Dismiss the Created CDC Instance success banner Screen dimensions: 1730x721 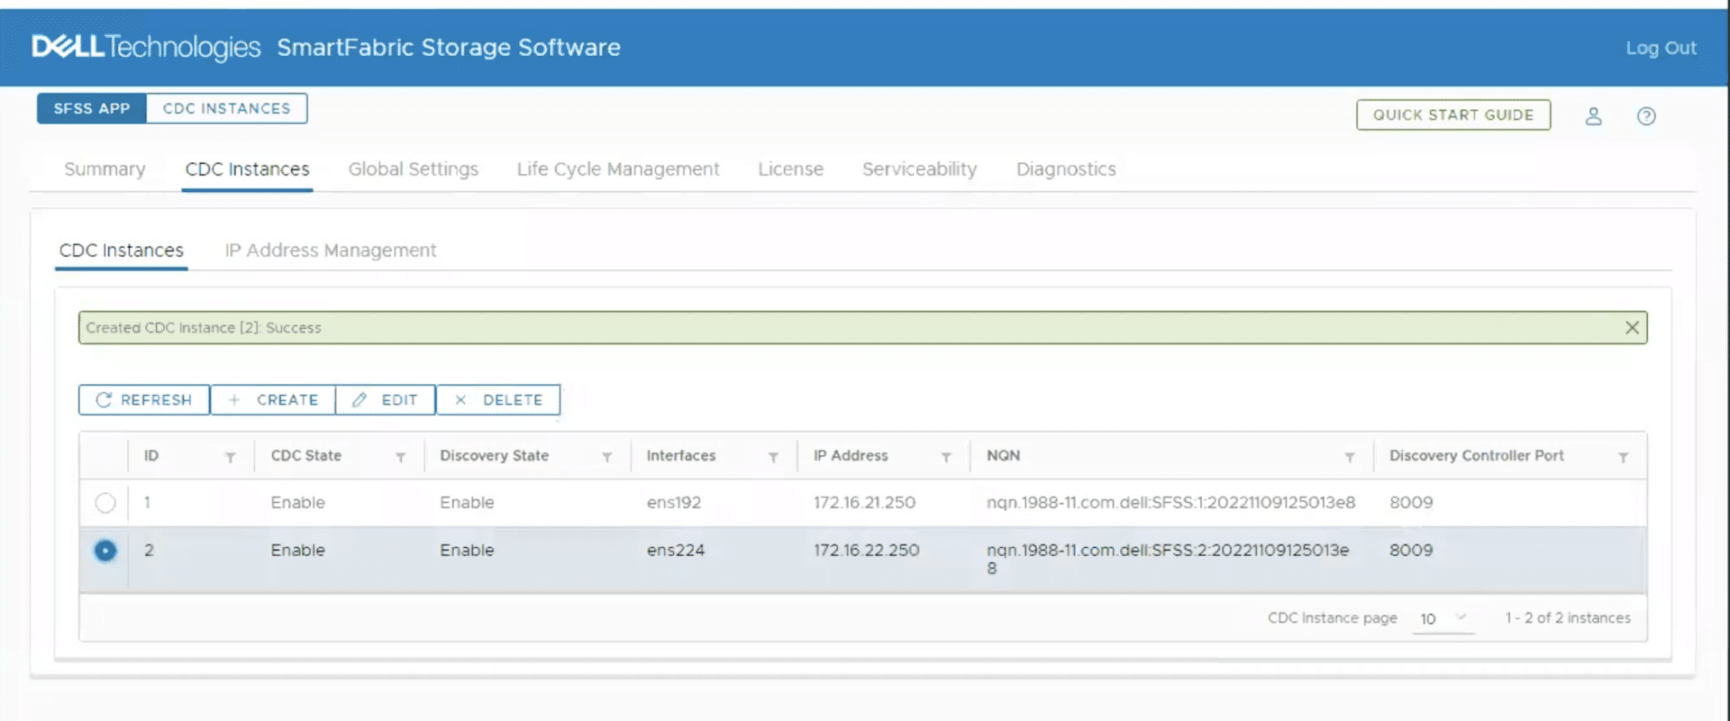pyautogui.click(x=1632, y=328)
